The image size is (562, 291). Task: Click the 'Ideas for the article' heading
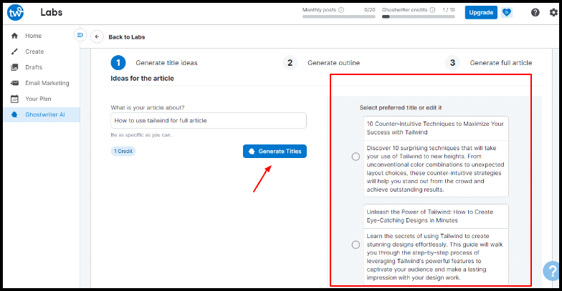coord(142,79)
